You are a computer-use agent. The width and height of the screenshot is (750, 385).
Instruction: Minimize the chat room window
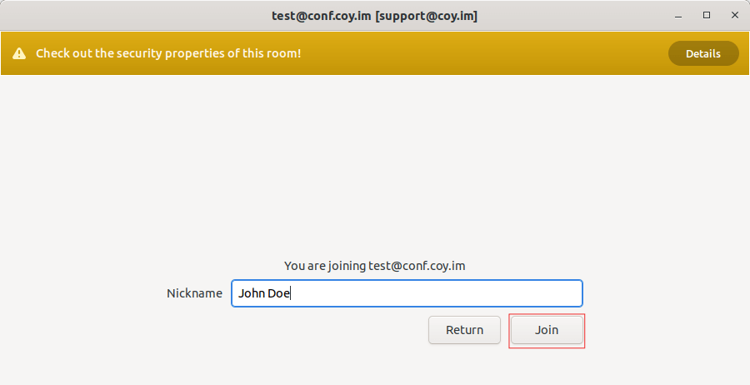[679, 15]
